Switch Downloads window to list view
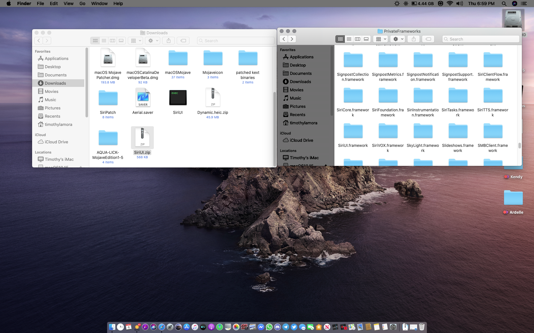Viewport: 534px width, 333px height. tap(104, 41)
